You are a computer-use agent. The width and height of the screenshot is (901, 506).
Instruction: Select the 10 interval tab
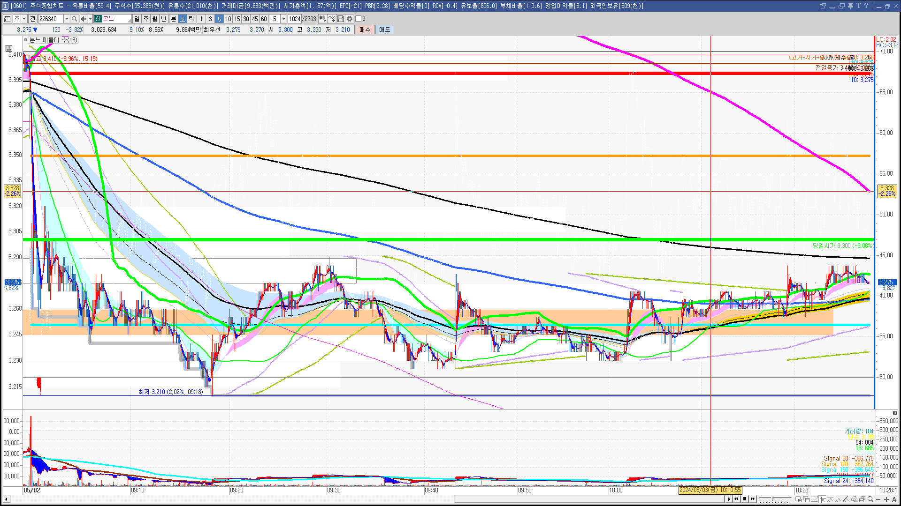tap(228, 19)
